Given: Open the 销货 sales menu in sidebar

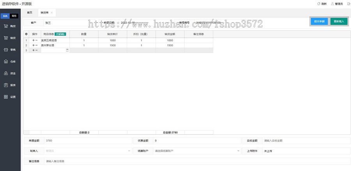Looking at the screenshot, I should (x=10, y=38).
